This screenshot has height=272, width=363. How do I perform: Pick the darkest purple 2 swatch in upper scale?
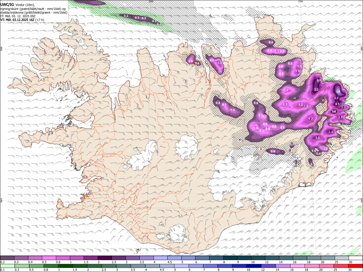(104, 258)
